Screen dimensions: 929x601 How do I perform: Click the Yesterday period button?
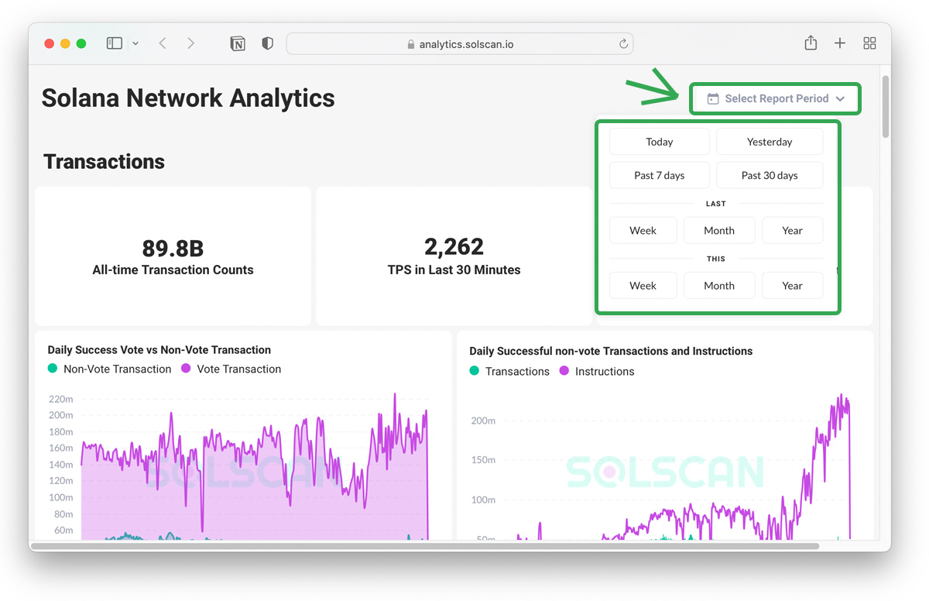tap(769, 142)
